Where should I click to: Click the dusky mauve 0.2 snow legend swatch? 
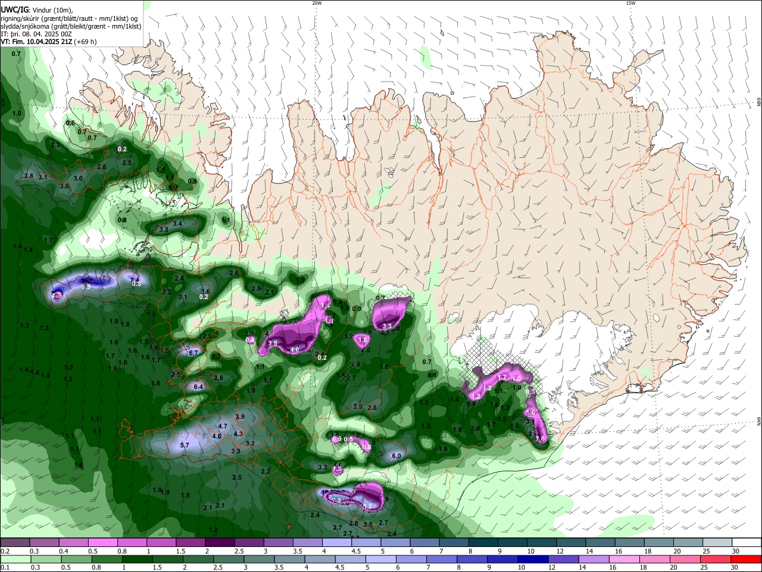click(15, 542)
